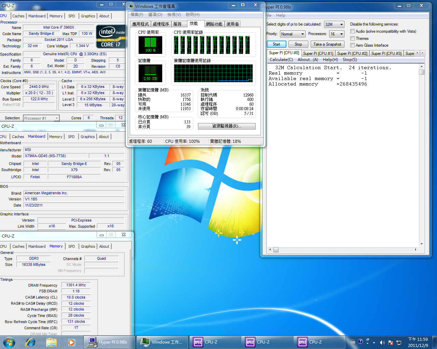Open the 檔案(F) menu in Task Manager
Viewport: 437px width, 349px height.
click(x=137, y=15)
